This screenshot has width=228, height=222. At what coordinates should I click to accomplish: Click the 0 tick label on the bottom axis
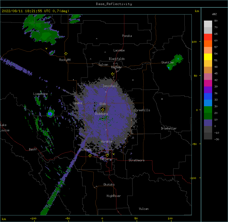[x=102, y=218]
